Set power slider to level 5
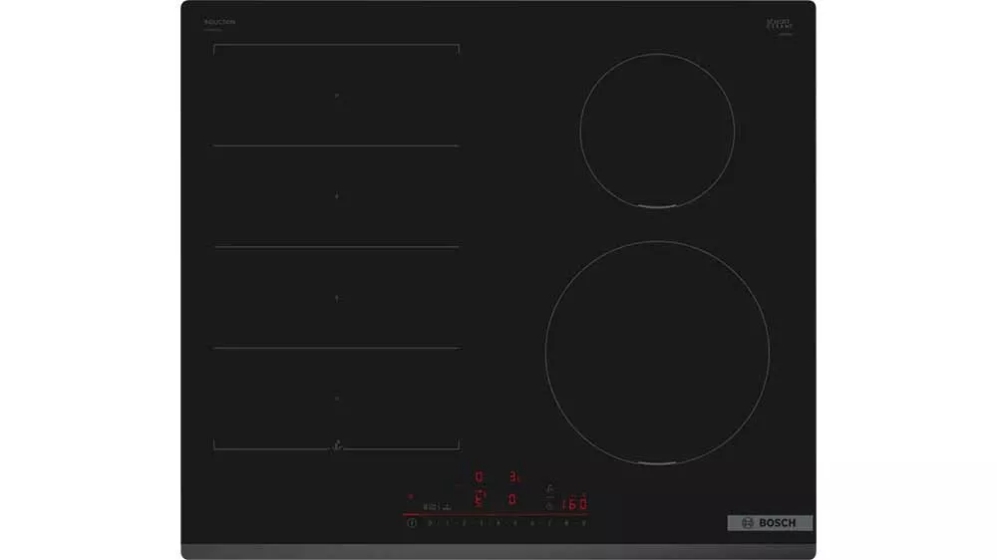997x560 pixels. pyautogui.click(x=514, y=523)
